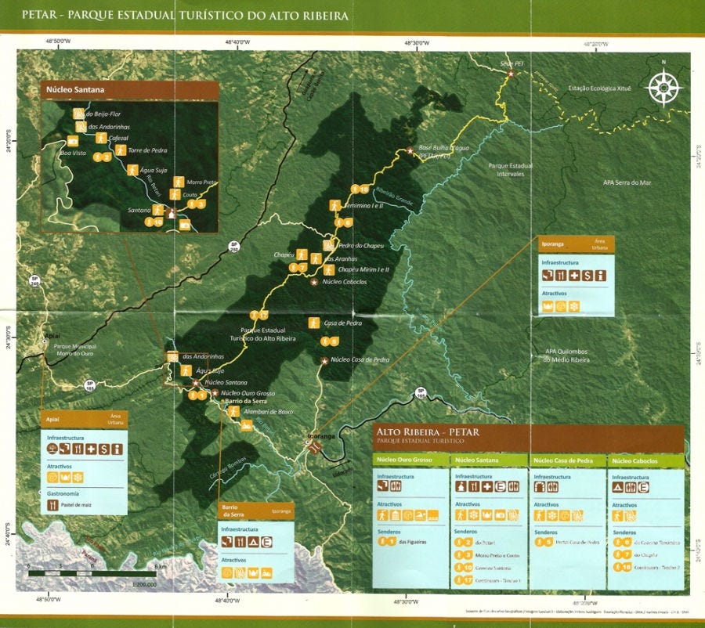705x628 pixels.
Task: Click the star marker at Núcleo Casa de Pedra
Action: [x=324, y=360]
